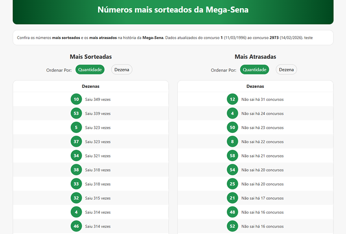
Task: Click the Dezenas header in Mais Sorteadas table
Action: coord(90,87)
